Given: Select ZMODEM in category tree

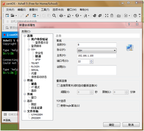Looking at the screenshot, I should [36, 118].
